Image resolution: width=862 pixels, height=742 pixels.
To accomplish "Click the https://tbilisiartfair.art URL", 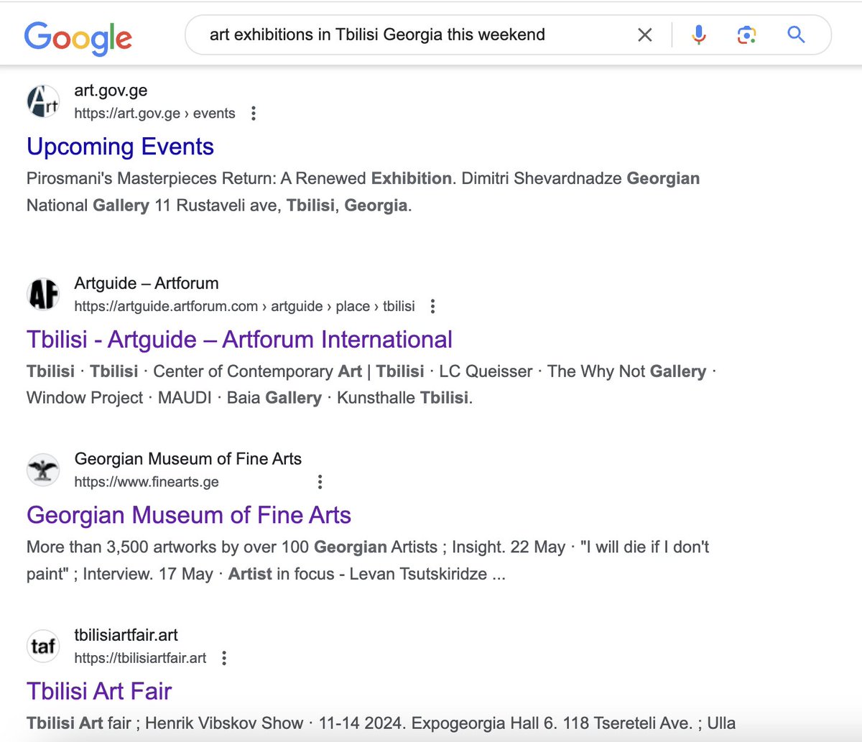I will tap(140, 658).
